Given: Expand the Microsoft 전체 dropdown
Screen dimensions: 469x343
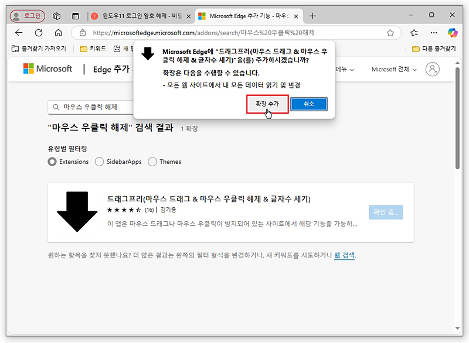Looking at the screenshot, I should pos(394,69).
